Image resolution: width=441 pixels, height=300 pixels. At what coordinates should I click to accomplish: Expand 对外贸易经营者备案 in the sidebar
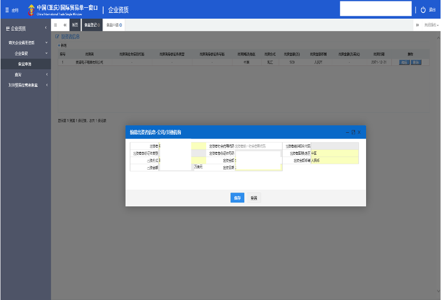point(47,85)
